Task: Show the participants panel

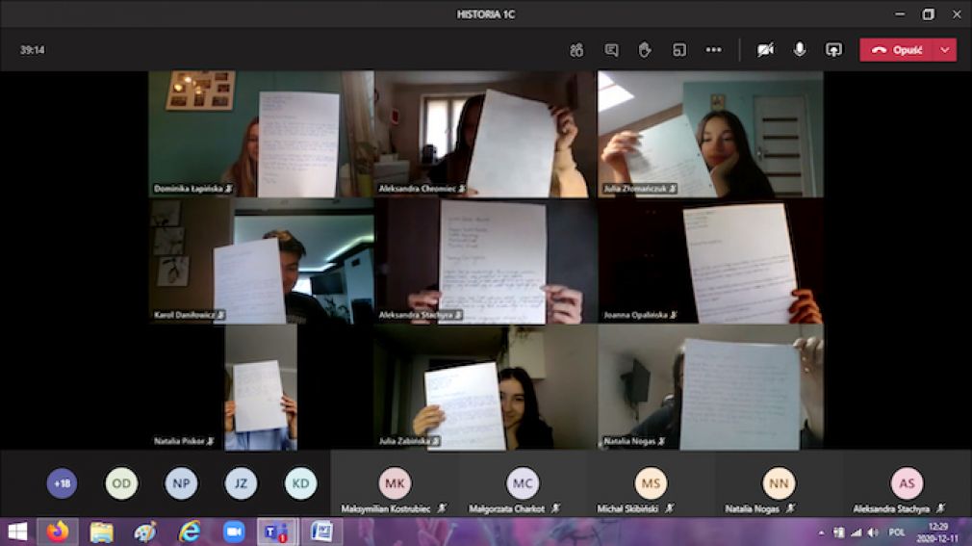Action: [x=576, y=50]
